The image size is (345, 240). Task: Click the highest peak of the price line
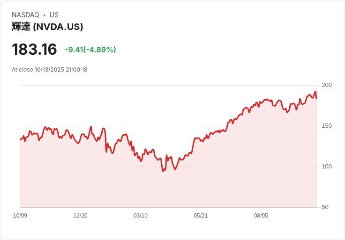click(315, 92)
